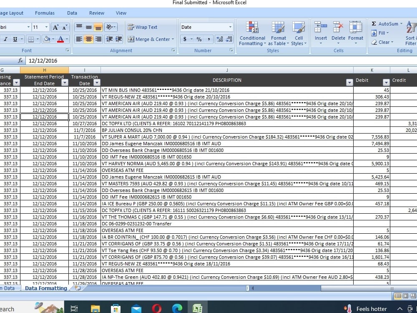Increase indent of cell
Image resolution: width=417 pixels, height=313 pixels.
118,39
